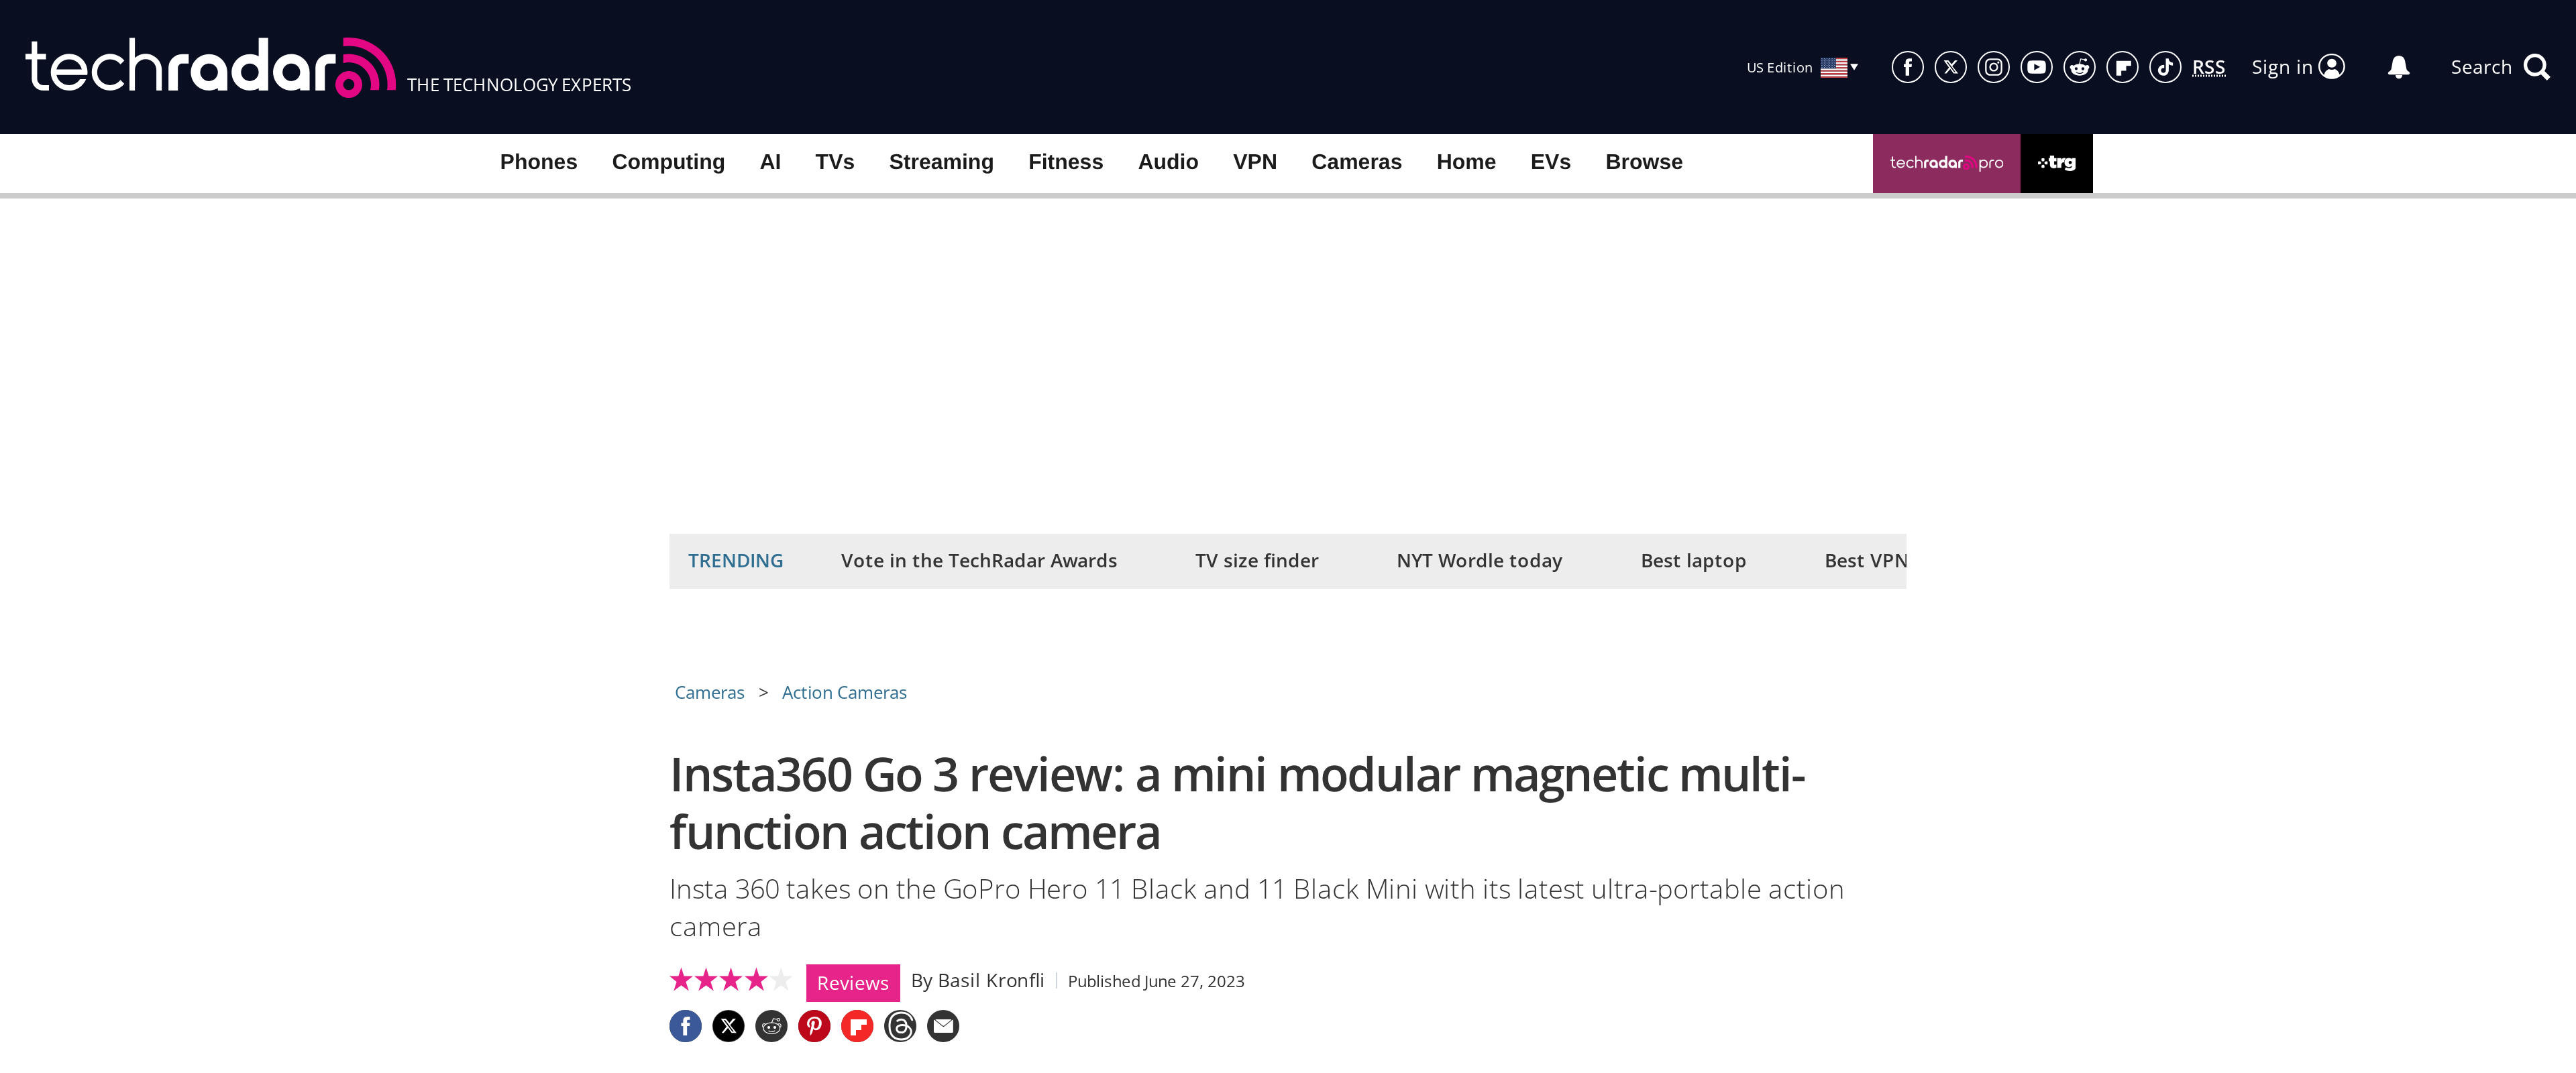Open TechRadar's Reddit icon in header

[2079, 67]
